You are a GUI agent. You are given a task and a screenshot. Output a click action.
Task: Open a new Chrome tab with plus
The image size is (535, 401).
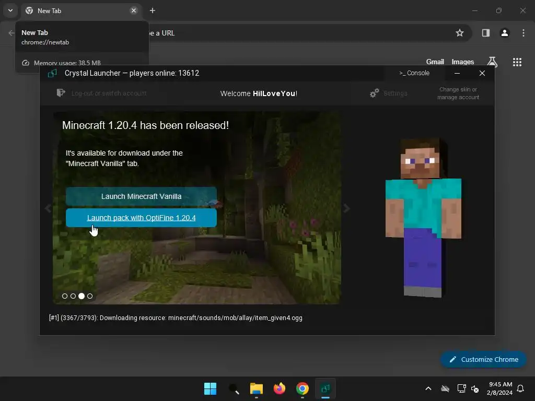tap(153, 10)
